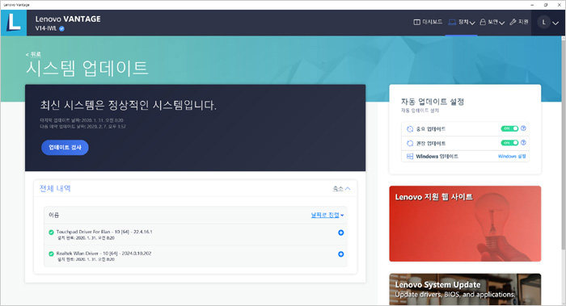566x306 pixels.
Task: Open the 대시보드 dashboard menu item
Action: tap(428, 22)
